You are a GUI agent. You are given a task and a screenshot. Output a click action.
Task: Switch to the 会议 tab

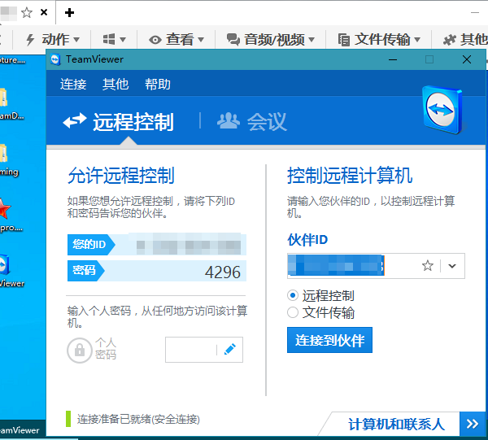coord(252,122)
